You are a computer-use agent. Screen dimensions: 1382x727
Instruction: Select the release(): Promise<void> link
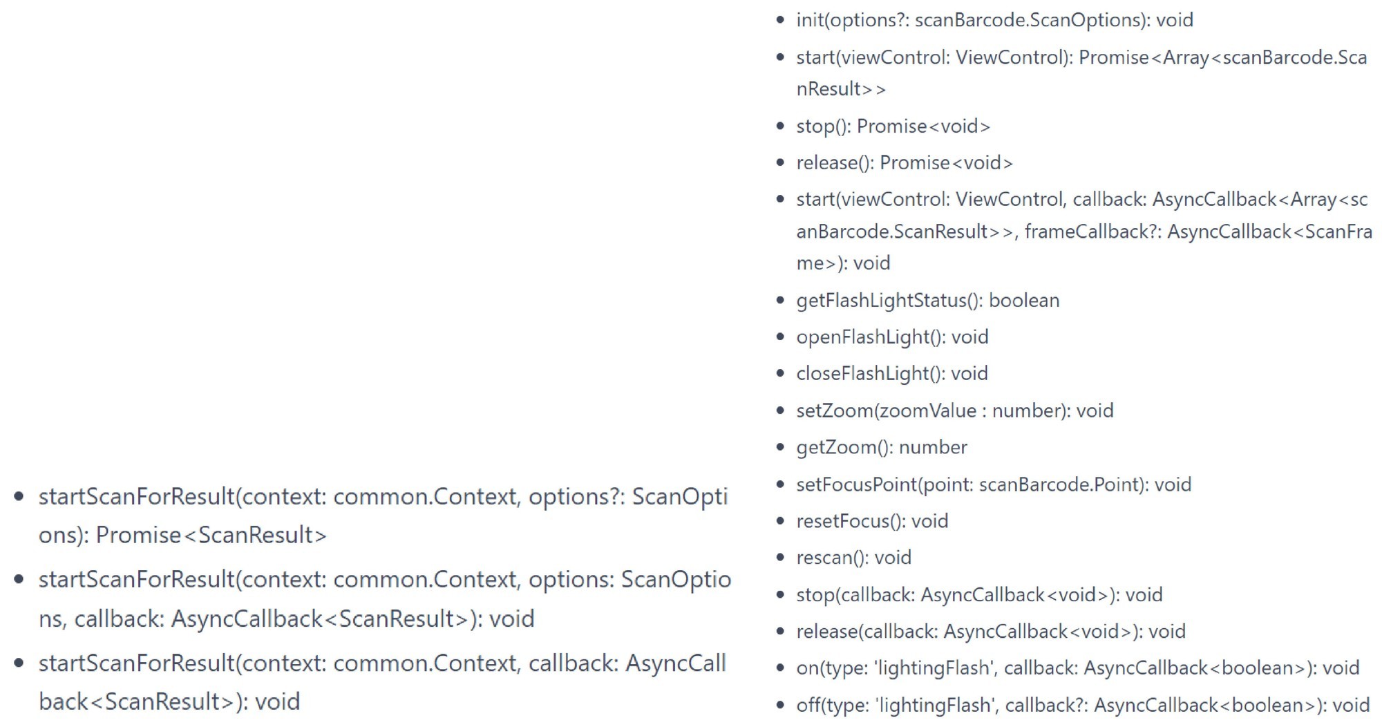coord(904,163)
